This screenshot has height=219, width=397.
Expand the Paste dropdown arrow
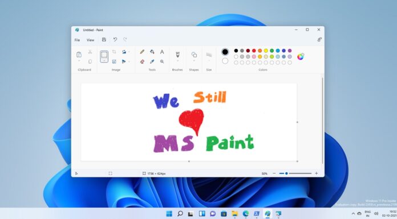point(79,61)
